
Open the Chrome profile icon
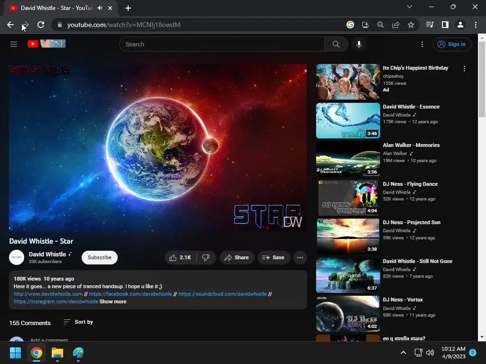click(460, 25)
